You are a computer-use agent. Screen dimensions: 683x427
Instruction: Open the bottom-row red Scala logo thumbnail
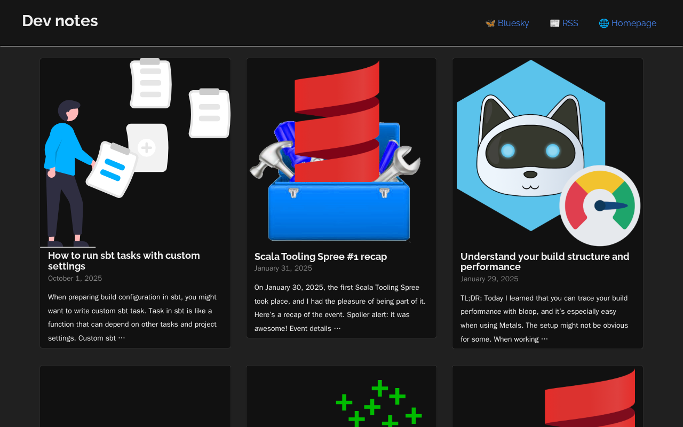[547, 397]
